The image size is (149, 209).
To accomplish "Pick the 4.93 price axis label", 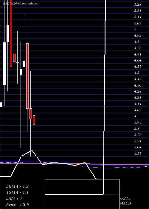I will [x=138, y=36].
